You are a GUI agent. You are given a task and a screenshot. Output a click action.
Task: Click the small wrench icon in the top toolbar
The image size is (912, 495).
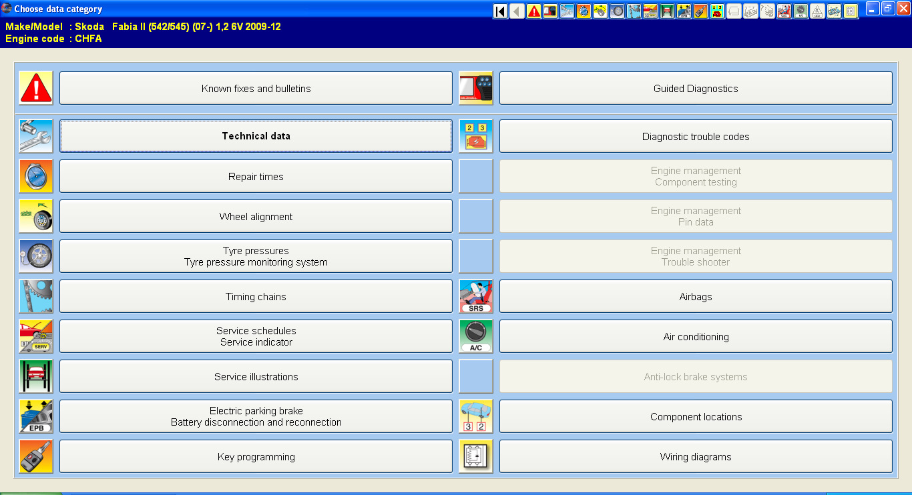[567, 11]
